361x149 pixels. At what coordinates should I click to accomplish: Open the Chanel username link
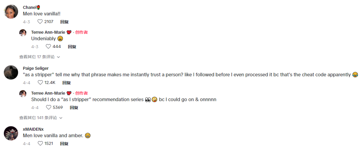[29, 7]
